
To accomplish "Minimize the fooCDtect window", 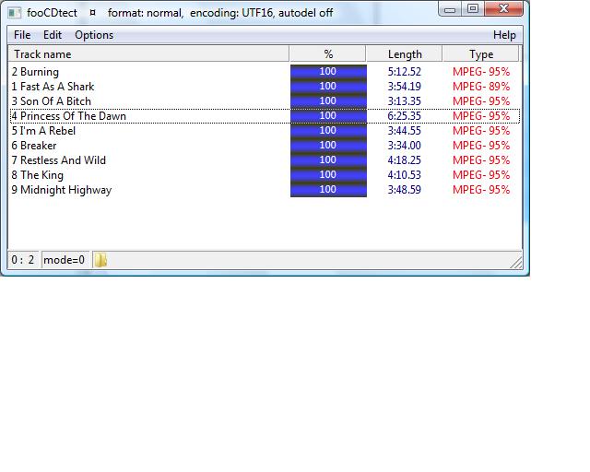I will pyautogui.click(x=450, y=9).
